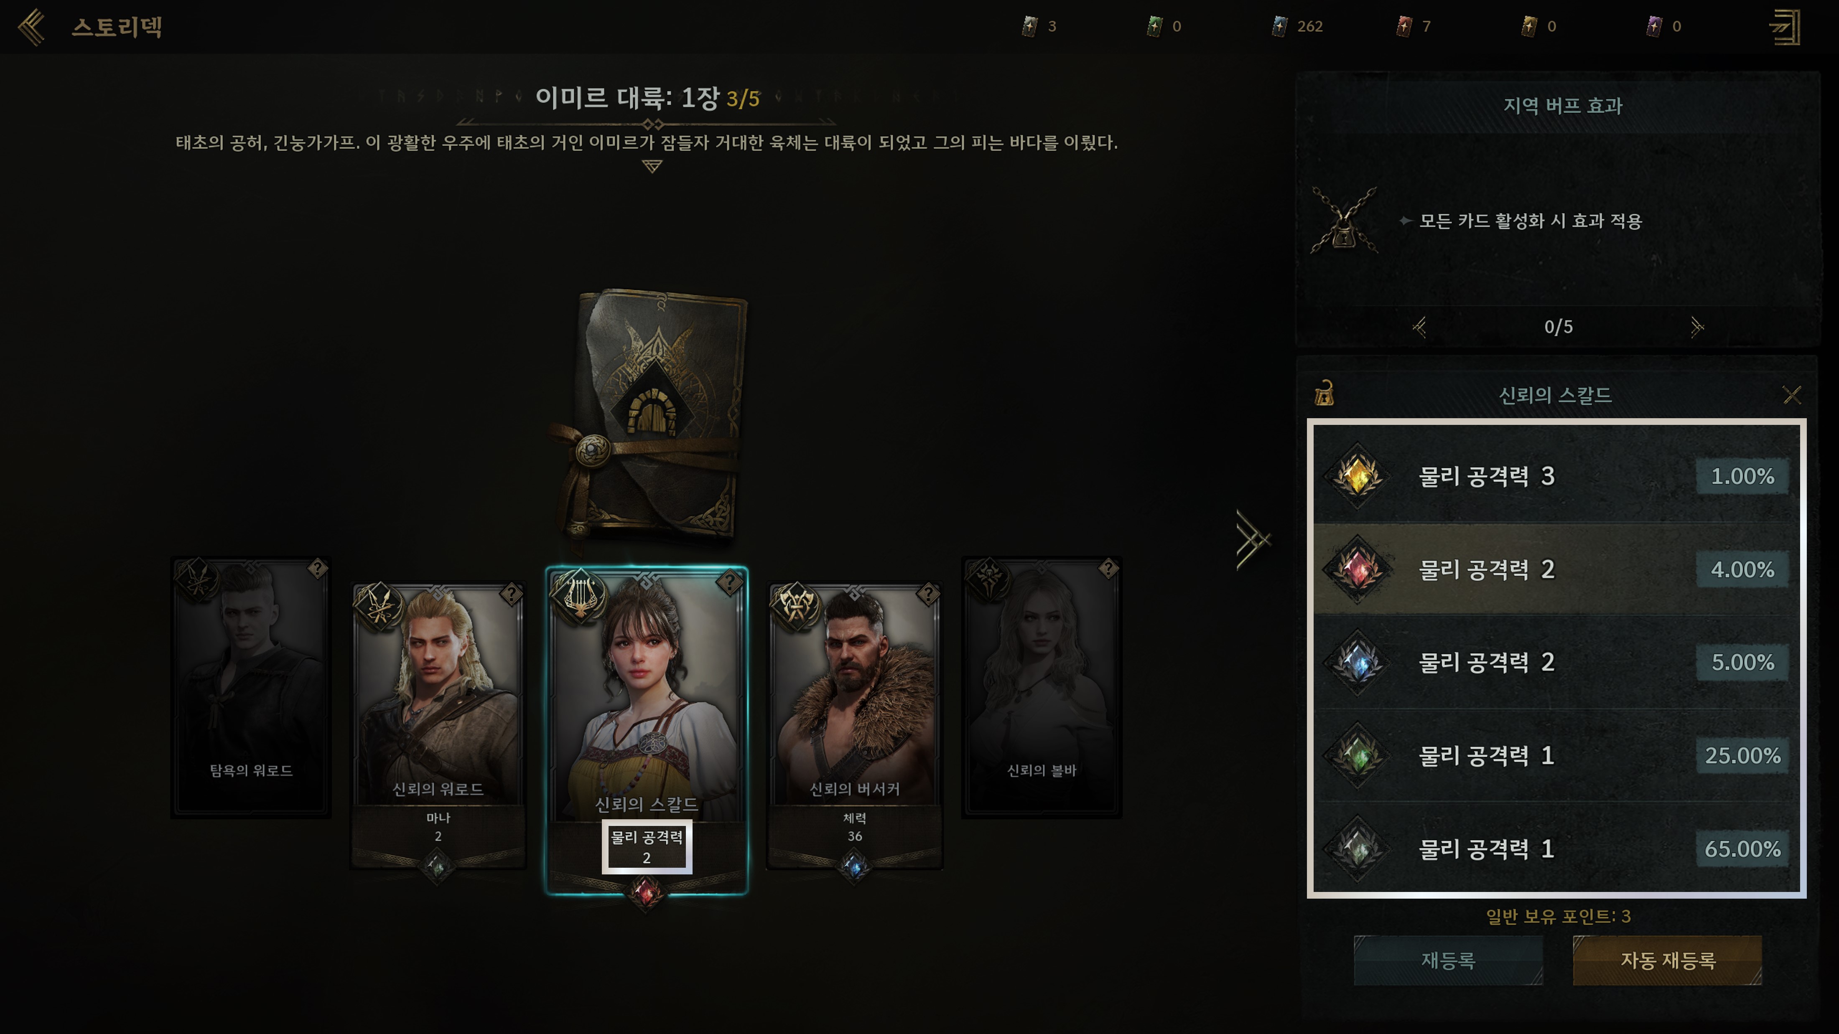
Task: Close the 신뢰의 스칼드 detail panel
Action: pos(1792,395)
